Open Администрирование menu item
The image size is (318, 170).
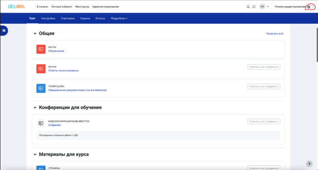coord(105,7)
